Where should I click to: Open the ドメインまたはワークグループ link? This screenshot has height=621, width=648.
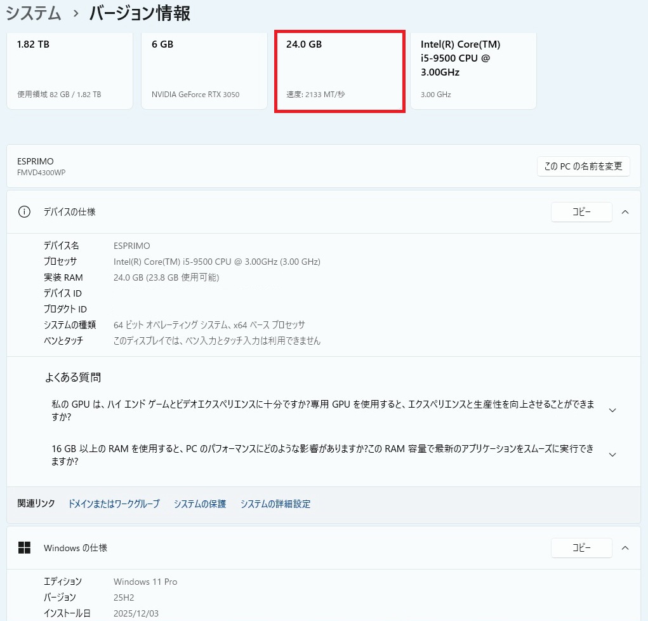point(114,504)
